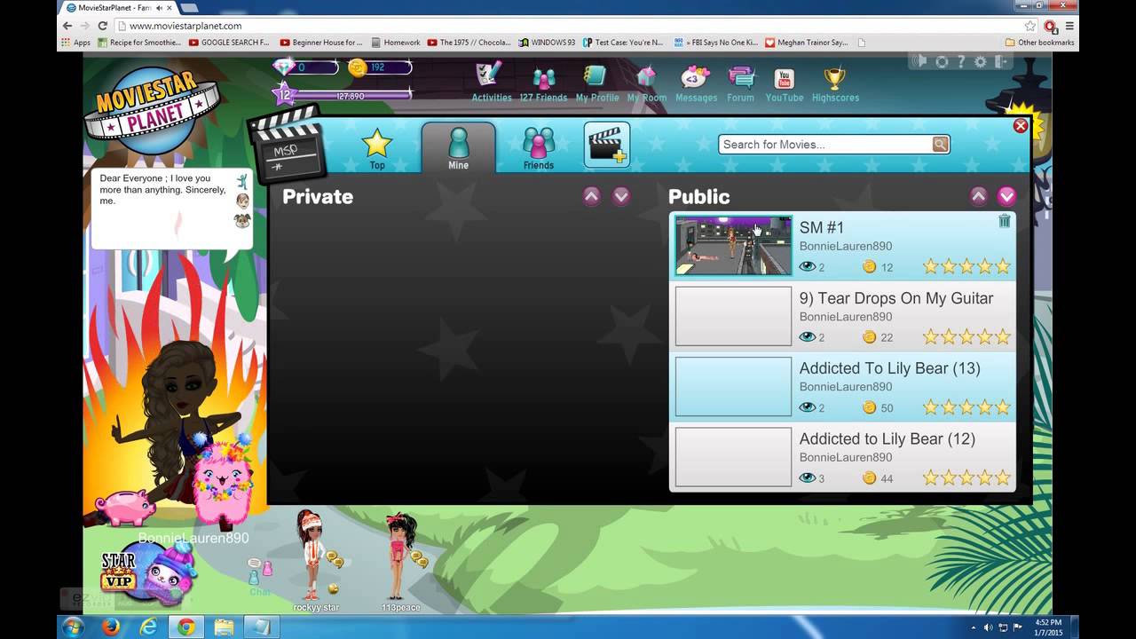
Task: Delete the SM #1 movie
Action: [x=1004, y=221]
